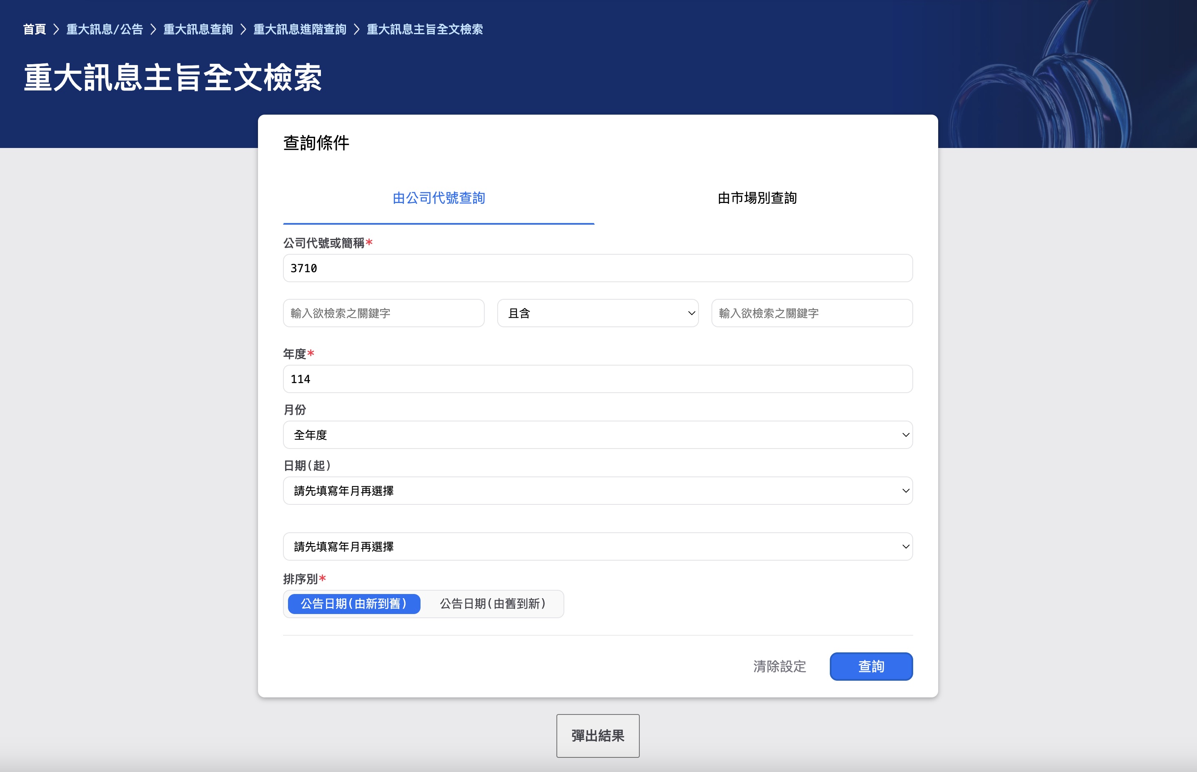Switch to the 由公司代號查詢 tab
Image resolution: width=1197 pixels, height=772 pixels.
coord(438,198)
